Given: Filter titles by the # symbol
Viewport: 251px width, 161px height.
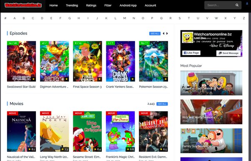Looking at the screenshot, I should [x=5, y=18].
